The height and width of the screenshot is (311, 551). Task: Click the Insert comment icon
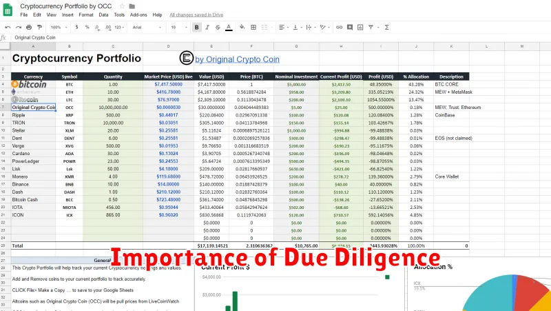350,27
